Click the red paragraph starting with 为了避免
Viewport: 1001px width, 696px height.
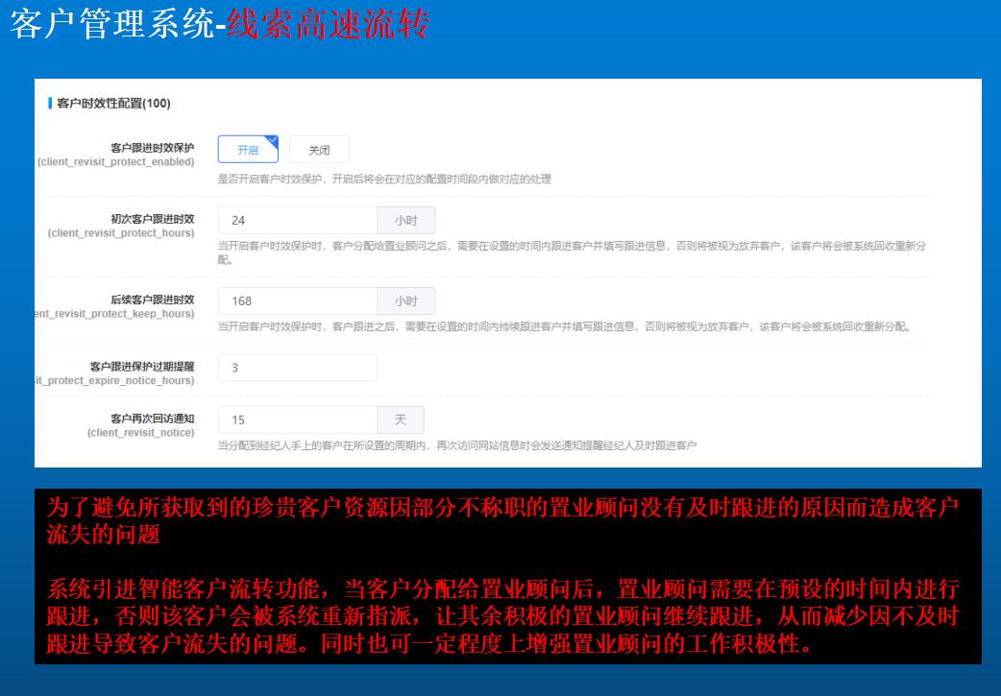click(x=500, y=521)
